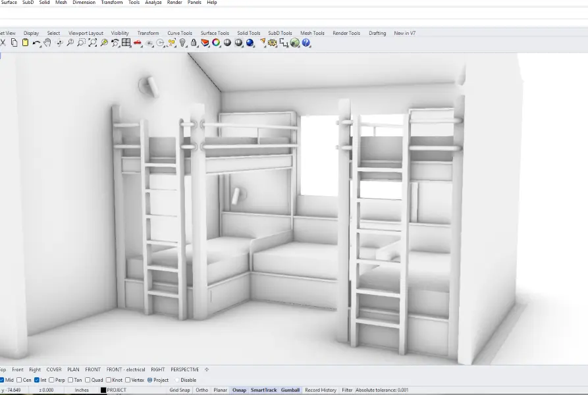Hide objects using the lightbulb icon
This screenshot has height=395, width=588.
click(182, 43)
